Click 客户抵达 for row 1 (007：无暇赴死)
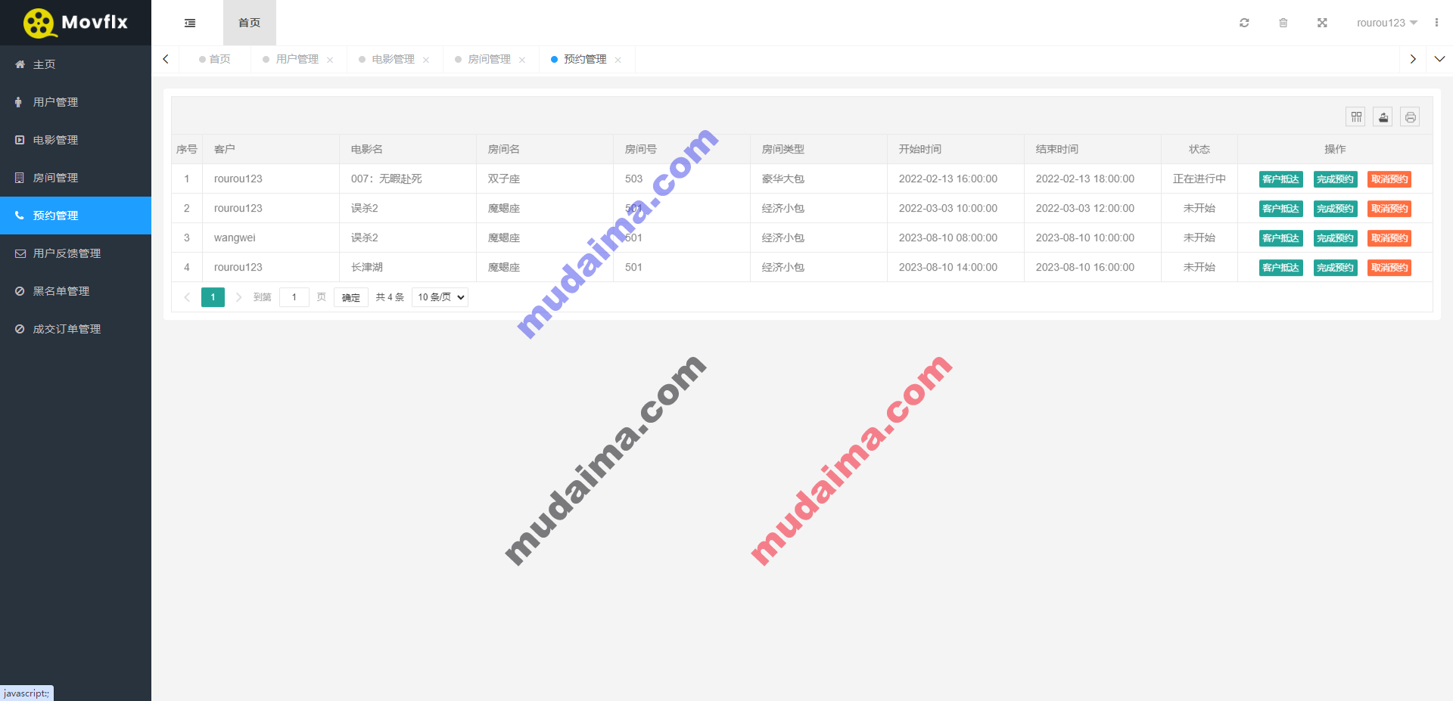 1281,179
